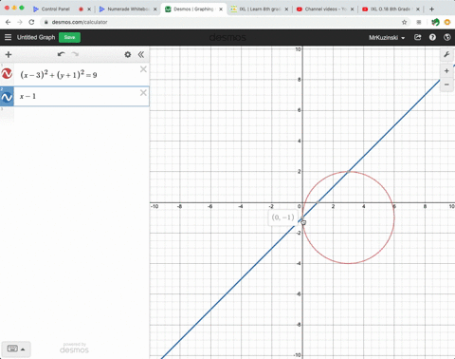Screen dimensions: 455x359
Task: Delete the circle equation expression
Action: 143,69
